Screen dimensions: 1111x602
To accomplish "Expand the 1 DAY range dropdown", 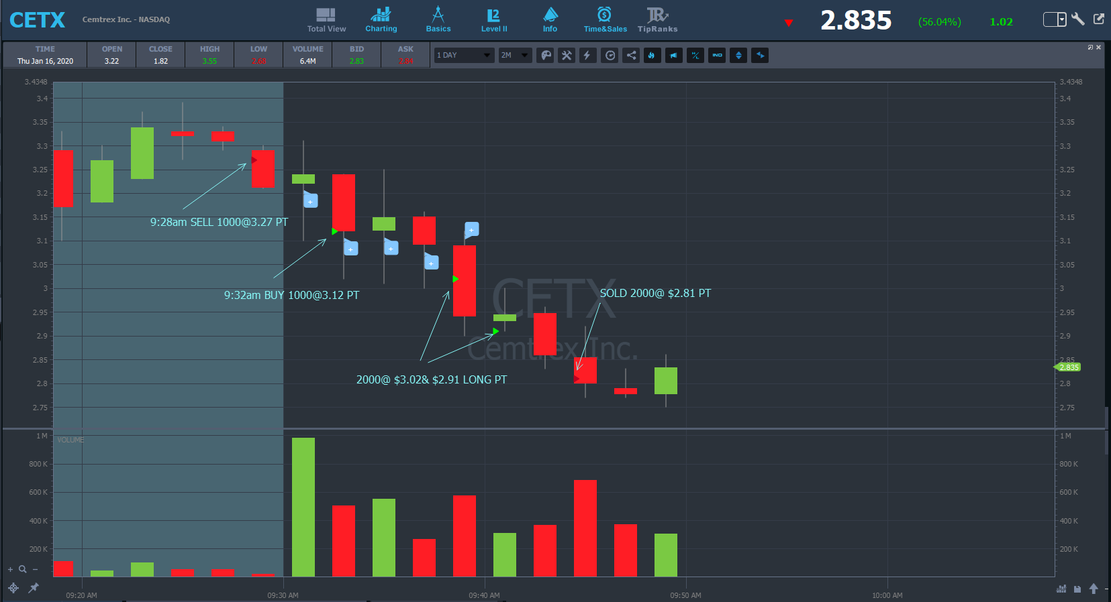I will (x=464, y=55).
